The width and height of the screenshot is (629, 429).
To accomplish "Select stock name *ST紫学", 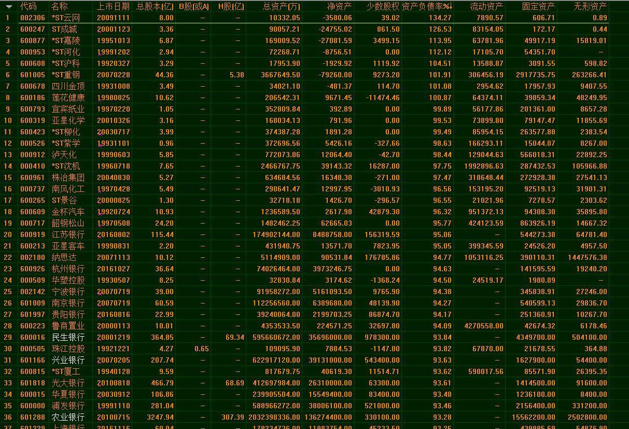I will coord(66,143).
